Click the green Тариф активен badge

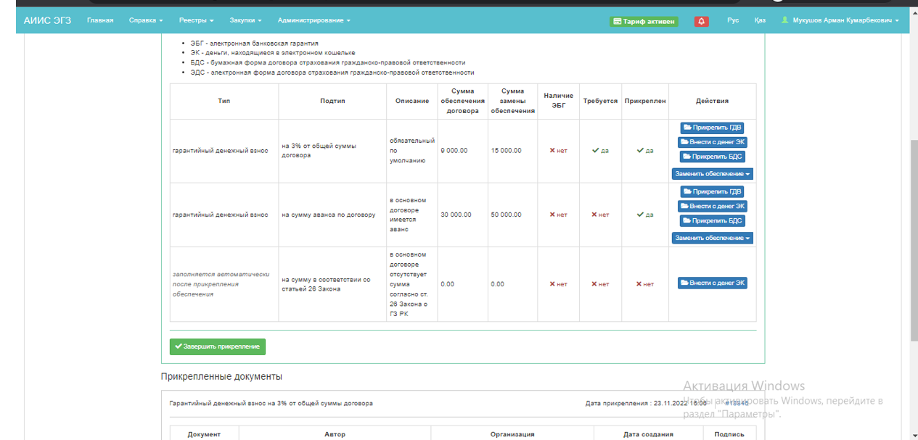[x=644, y=21]
